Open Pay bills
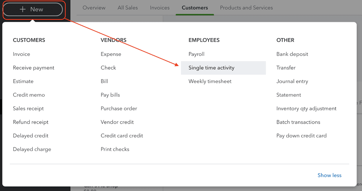The image size is (362, 191). (x=110, y=95)
